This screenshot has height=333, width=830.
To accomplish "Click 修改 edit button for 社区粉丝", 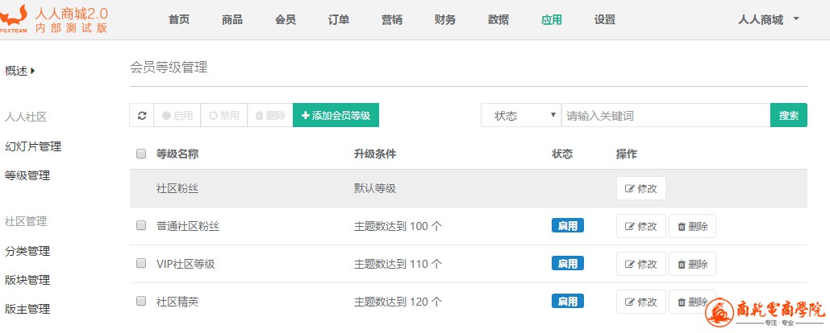I will click(x=641, y=188).
